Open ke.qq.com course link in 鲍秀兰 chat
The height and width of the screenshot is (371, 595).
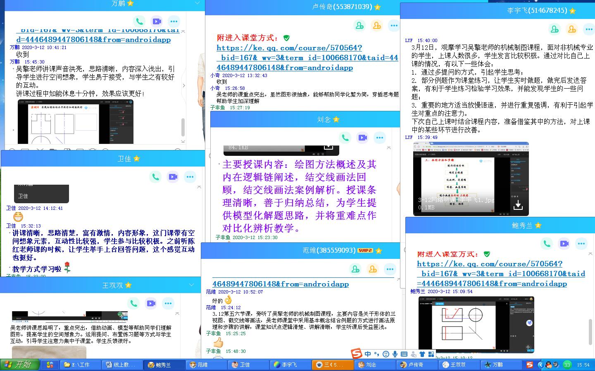click(x=501, y=274)
